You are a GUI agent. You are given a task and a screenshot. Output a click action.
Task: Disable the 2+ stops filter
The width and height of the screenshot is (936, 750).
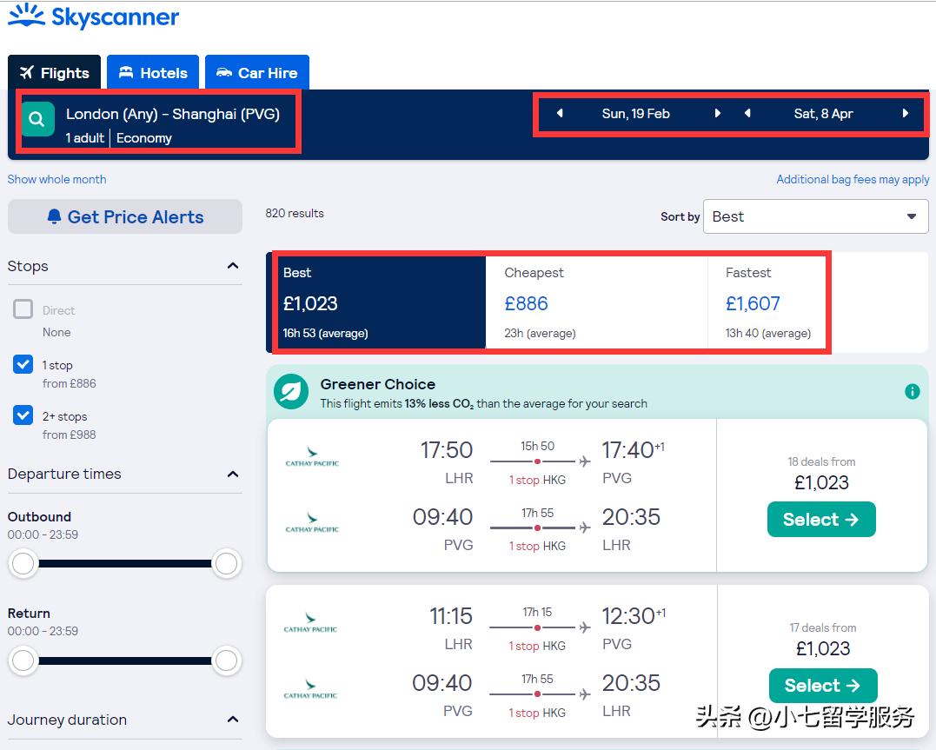click(x=23, y=416)
